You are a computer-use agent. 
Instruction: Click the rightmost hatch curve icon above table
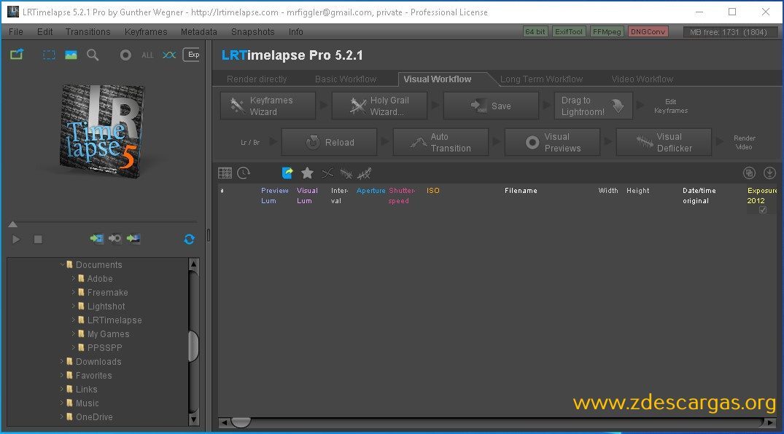pyautogui.click(x=365, y=173)
